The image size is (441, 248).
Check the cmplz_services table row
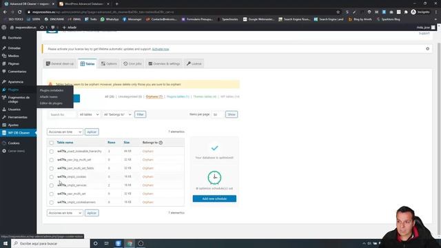point(52,185)
